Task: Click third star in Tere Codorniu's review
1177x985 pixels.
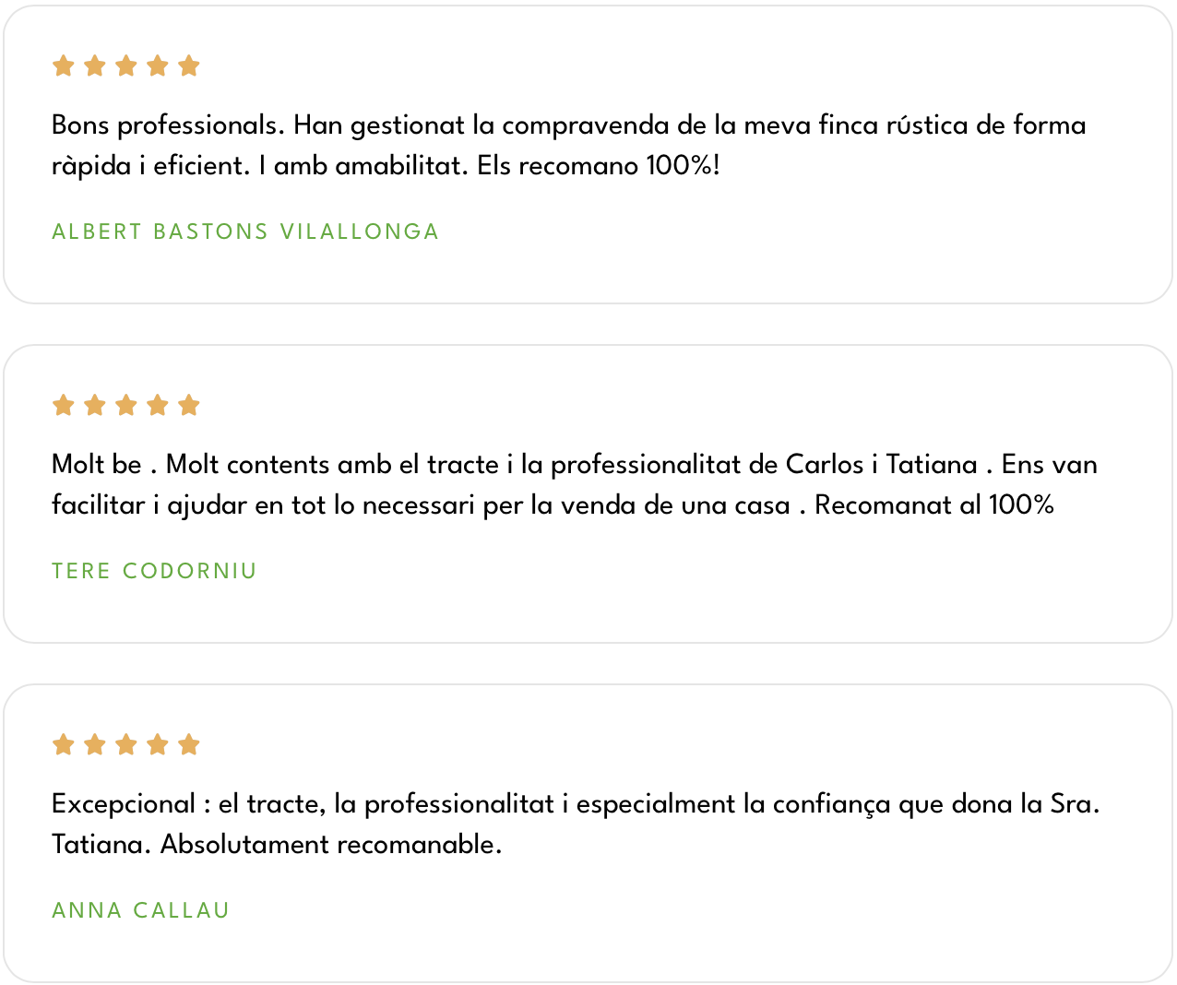Action: 126,406
